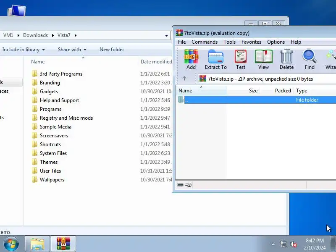Open the Explorer address bar history dropdown

point(166,35)
